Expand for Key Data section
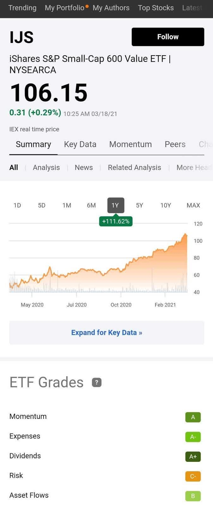The width and height of the screenshot is (213, 505). click(x=106, y=332)
